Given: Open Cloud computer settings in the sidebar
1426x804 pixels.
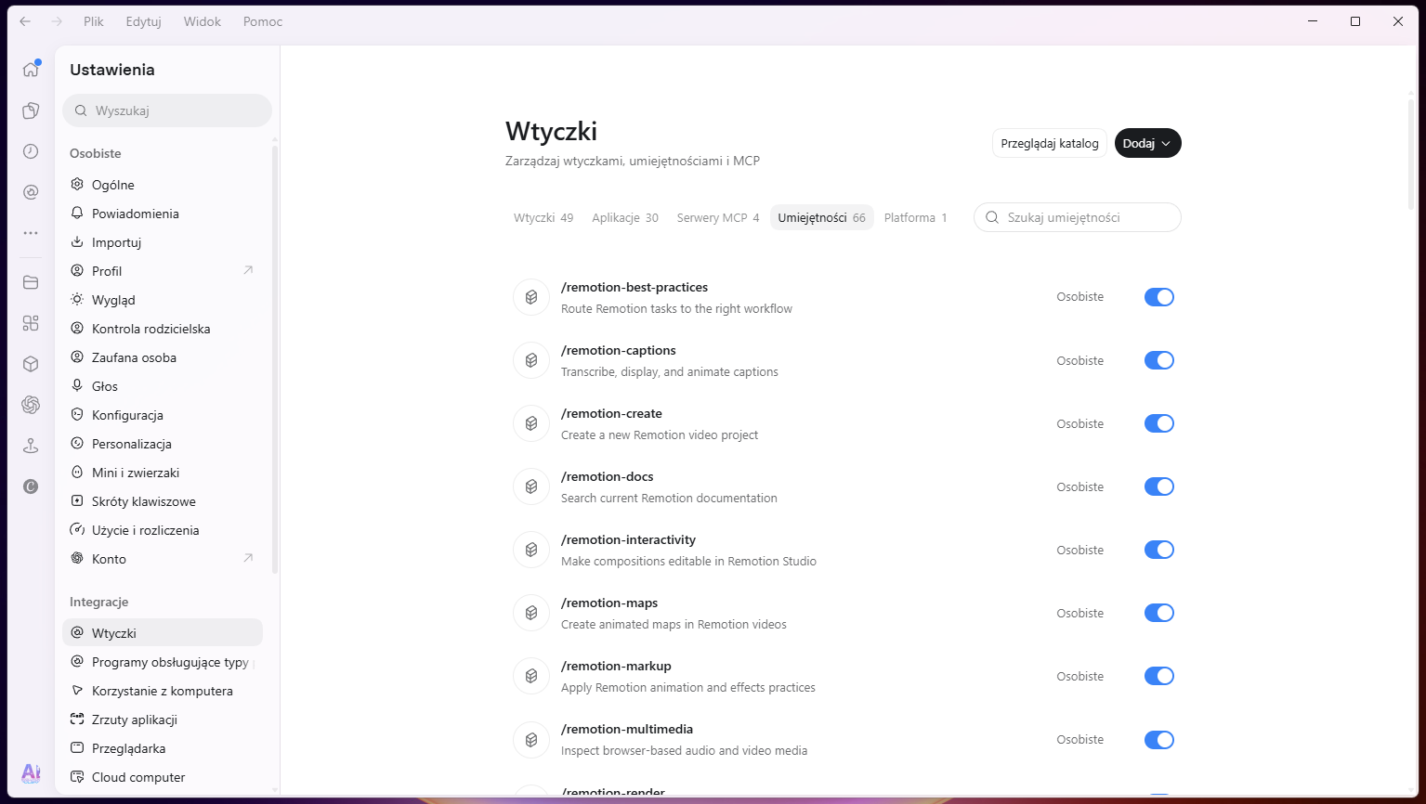Looking at the screenshot, I should (x=163, y=777).
